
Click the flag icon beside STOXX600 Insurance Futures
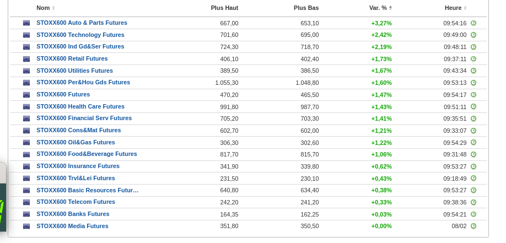(26, 166)
